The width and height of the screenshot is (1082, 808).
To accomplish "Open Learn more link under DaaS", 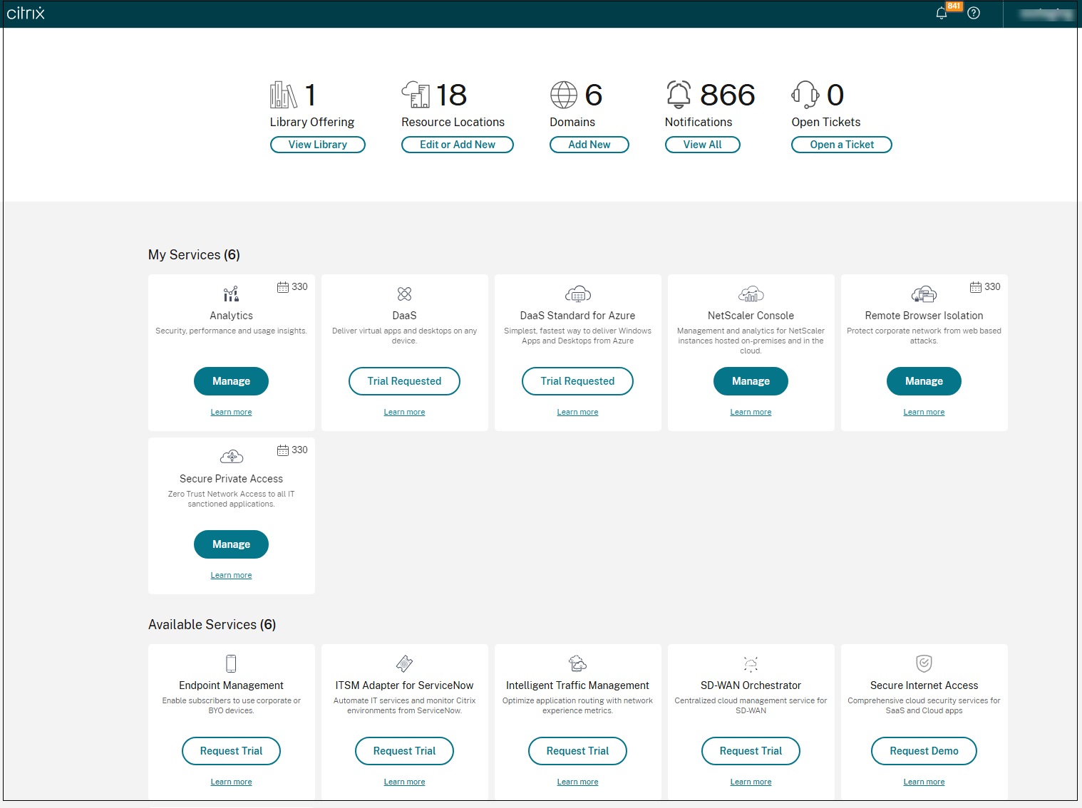I will (404, 412).
